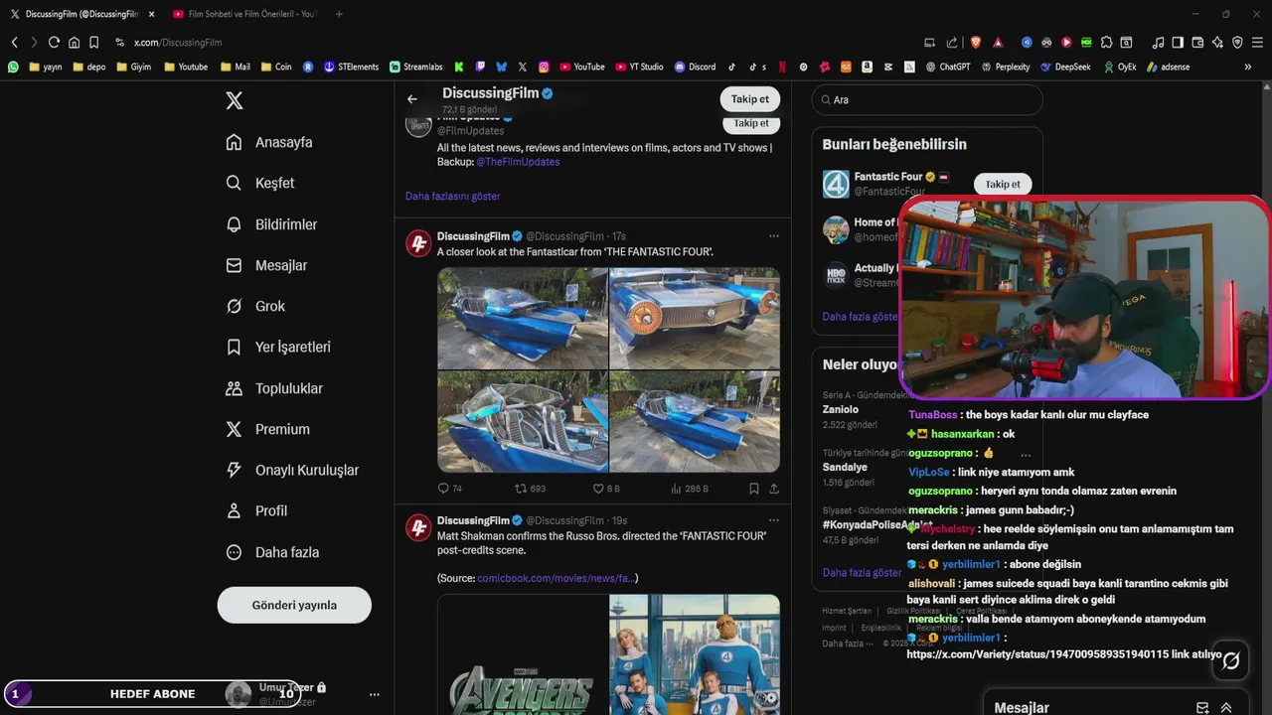
Task: Follow DiscussingFilm with Takip et
Action: pos(750,99)
